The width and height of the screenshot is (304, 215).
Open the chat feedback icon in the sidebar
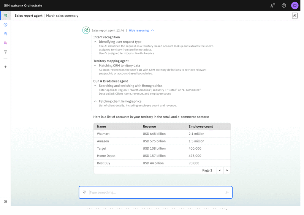5,52
